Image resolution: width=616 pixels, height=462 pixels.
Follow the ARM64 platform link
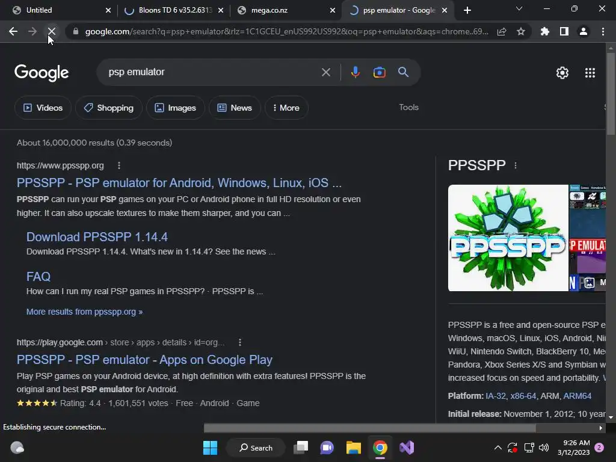(577, 396)
